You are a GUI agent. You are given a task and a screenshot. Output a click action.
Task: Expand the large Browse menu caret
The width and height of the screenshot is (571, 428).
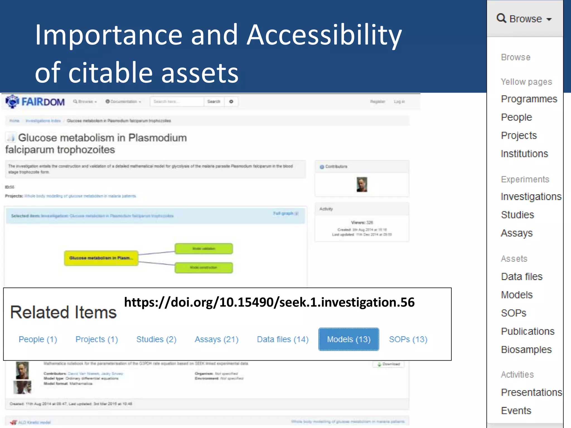point(549,19)
